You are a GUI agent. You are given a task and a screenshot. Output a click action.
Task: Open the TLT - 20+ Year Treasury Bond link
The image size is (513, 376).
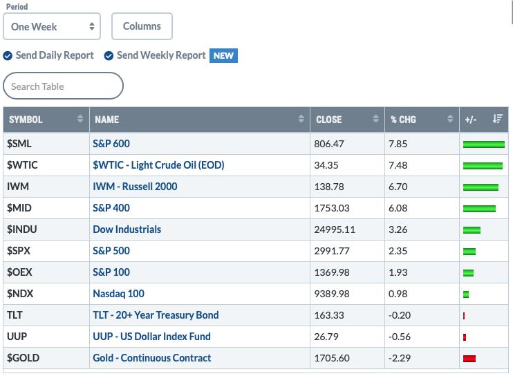[x=156, y=315]
